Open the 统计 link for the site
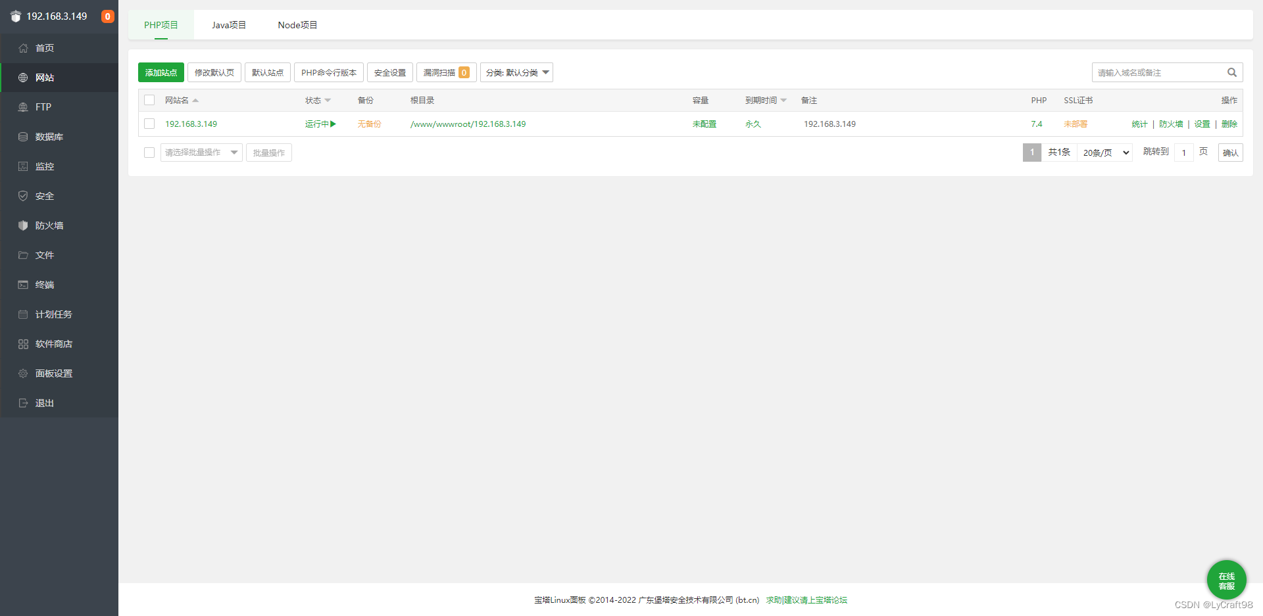 tap(1139, 124)
